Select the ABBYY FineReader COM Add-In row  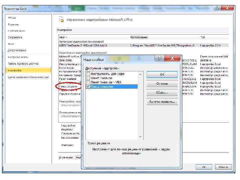point(144,45)
